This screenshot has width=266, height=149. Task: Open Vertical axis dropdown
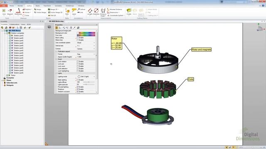point(86,46)
